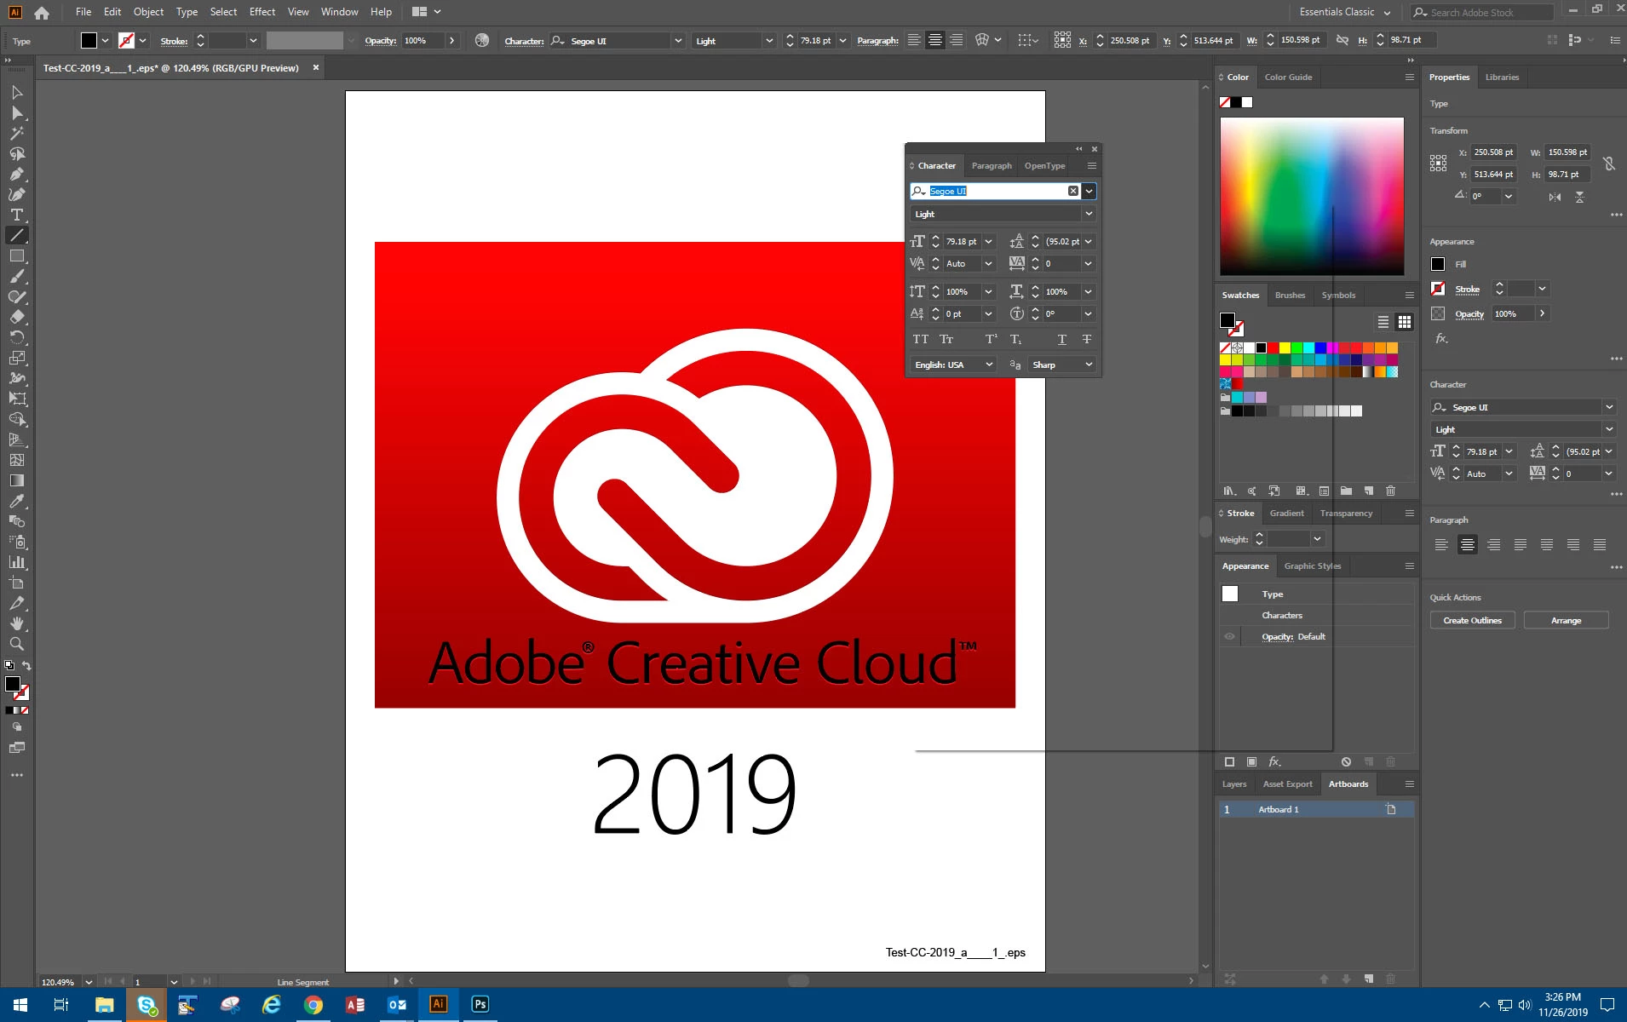Open font size dropdown in control bar
Screen dimensions: 1627x1022
[843, 40]
